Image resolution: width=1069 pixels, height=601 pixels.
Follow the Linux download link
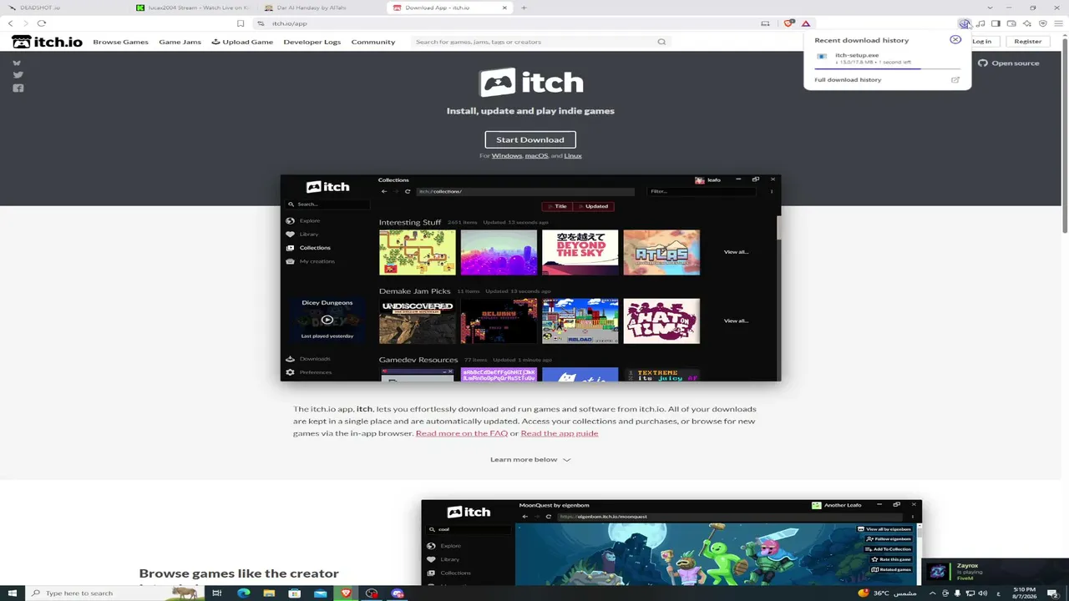573,156
